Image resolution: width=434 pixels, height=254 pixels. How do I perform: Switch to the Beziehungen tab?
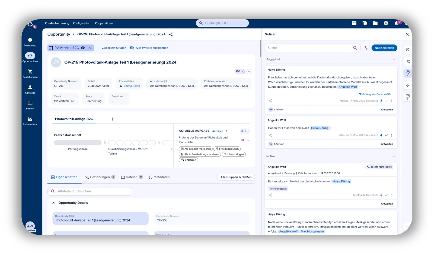point(100,177)
